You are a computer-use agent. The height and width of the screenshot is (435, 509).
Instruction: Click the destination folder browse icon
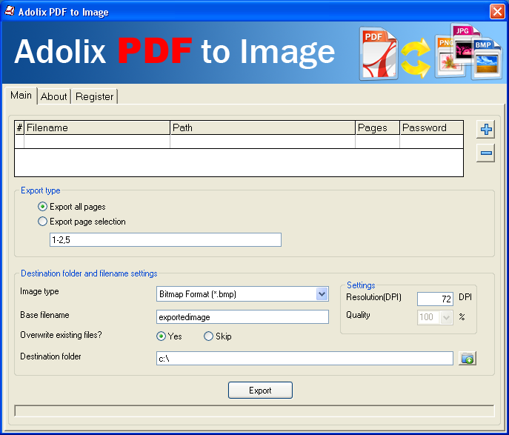coord(467,359)
